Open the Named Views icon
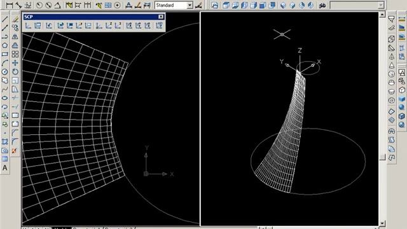 (x=215, y=5)
